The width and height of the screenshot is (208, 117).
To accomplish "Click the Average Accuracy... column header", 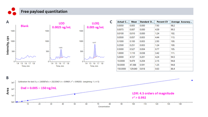I will coord(182,22).
